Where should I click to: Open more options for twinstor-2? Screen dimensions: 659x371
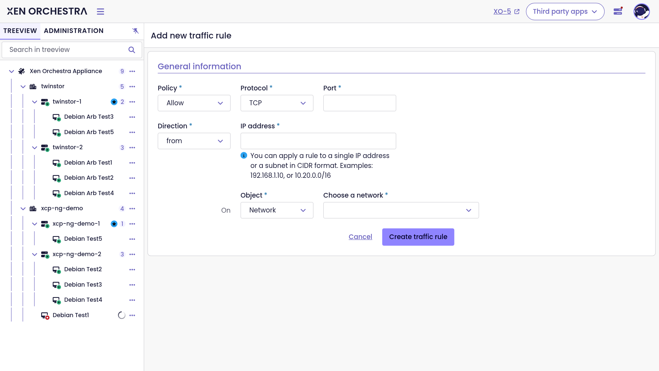pyautogui.click(x=132, y=148)
